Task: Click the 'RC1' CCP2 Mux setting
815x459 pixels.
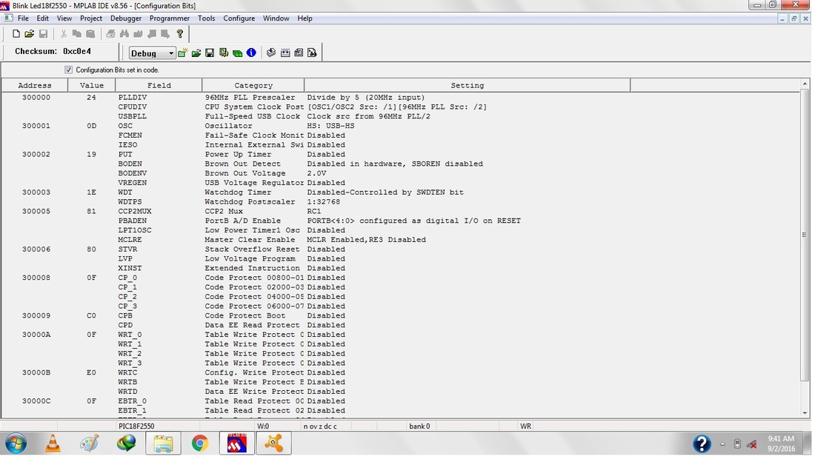Action: (314, 211)
